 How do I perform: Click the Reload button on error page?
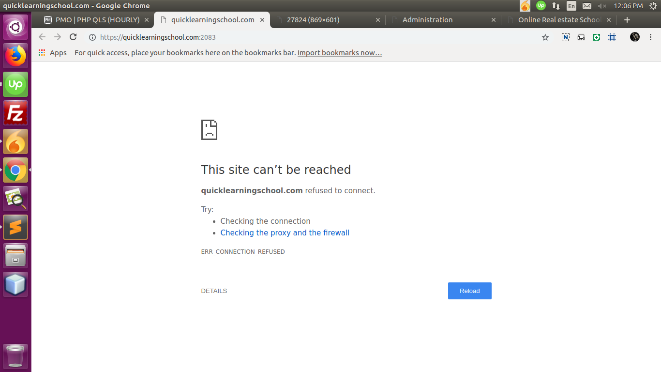coord(469,291)
